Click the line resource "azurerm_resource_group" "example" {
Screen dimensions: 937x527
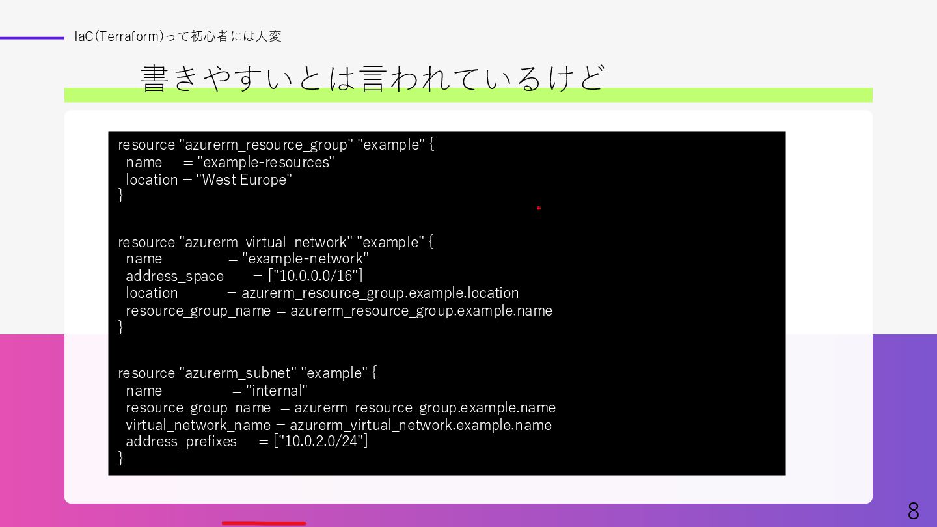(x=276, y=144)
